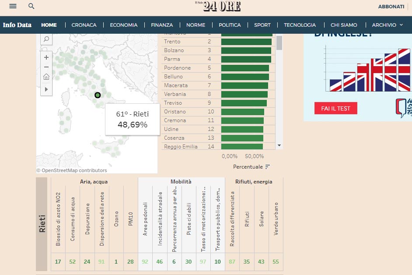412x275 pixels.
Task: Click the Percentuale sort icon
Action: 268,167
